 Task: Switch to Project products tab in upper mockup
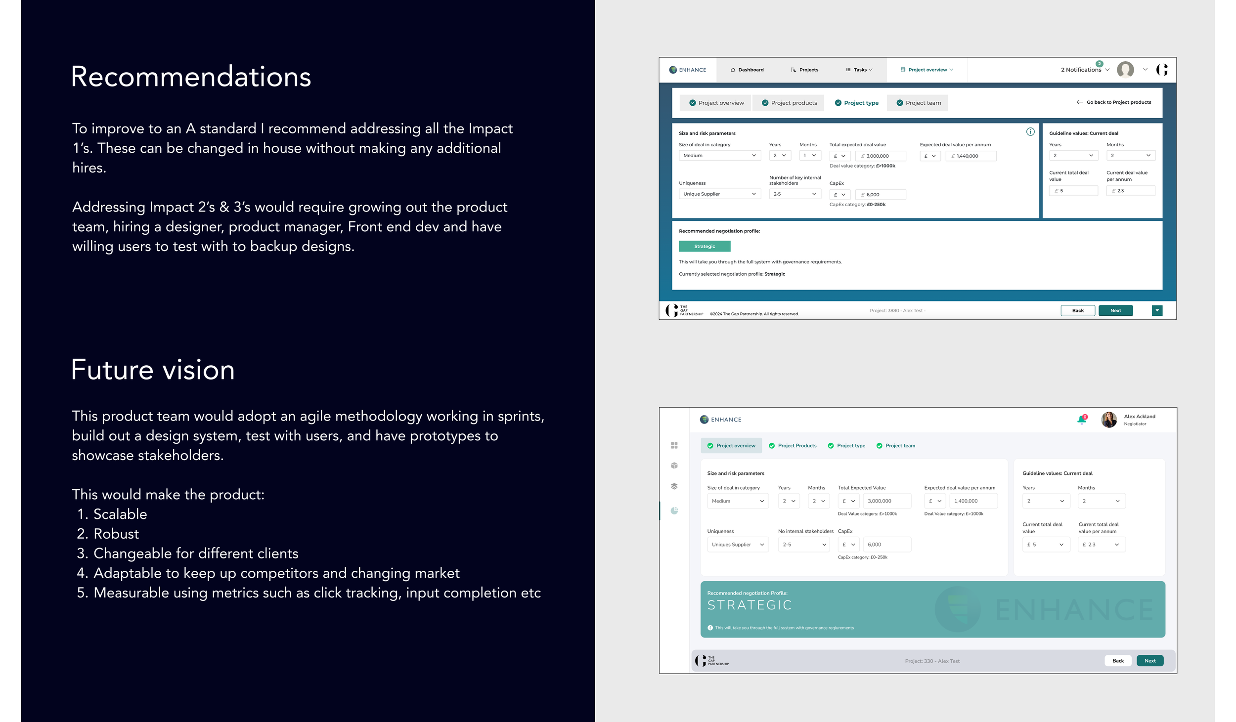[x=789, y=103]
